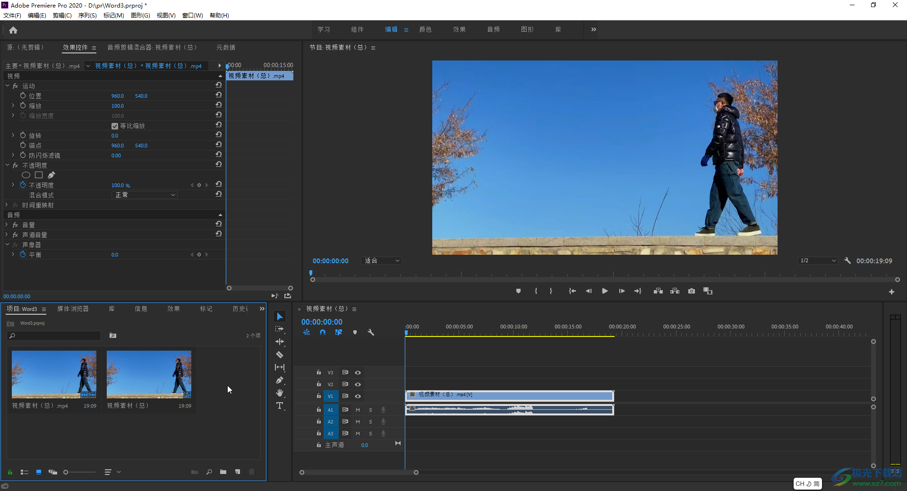Create rectangle opacity mask

click(39, 175)
